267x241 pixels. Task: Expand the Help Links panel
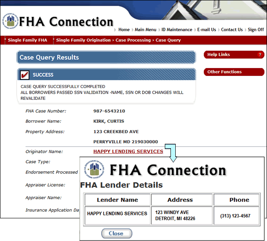pyautogui.click(x=234, y=54)
